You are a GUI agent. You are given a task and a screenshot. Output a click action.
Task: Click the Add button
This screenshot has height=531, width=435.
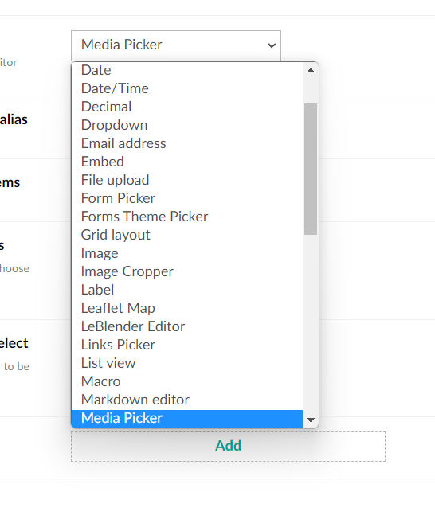228,447
